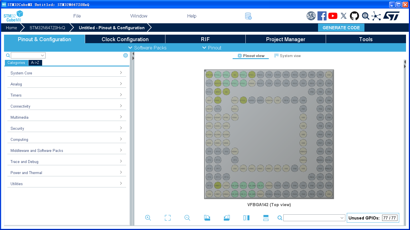Rotate the chip clockwise
410x230 pixels.
[207, 218]
